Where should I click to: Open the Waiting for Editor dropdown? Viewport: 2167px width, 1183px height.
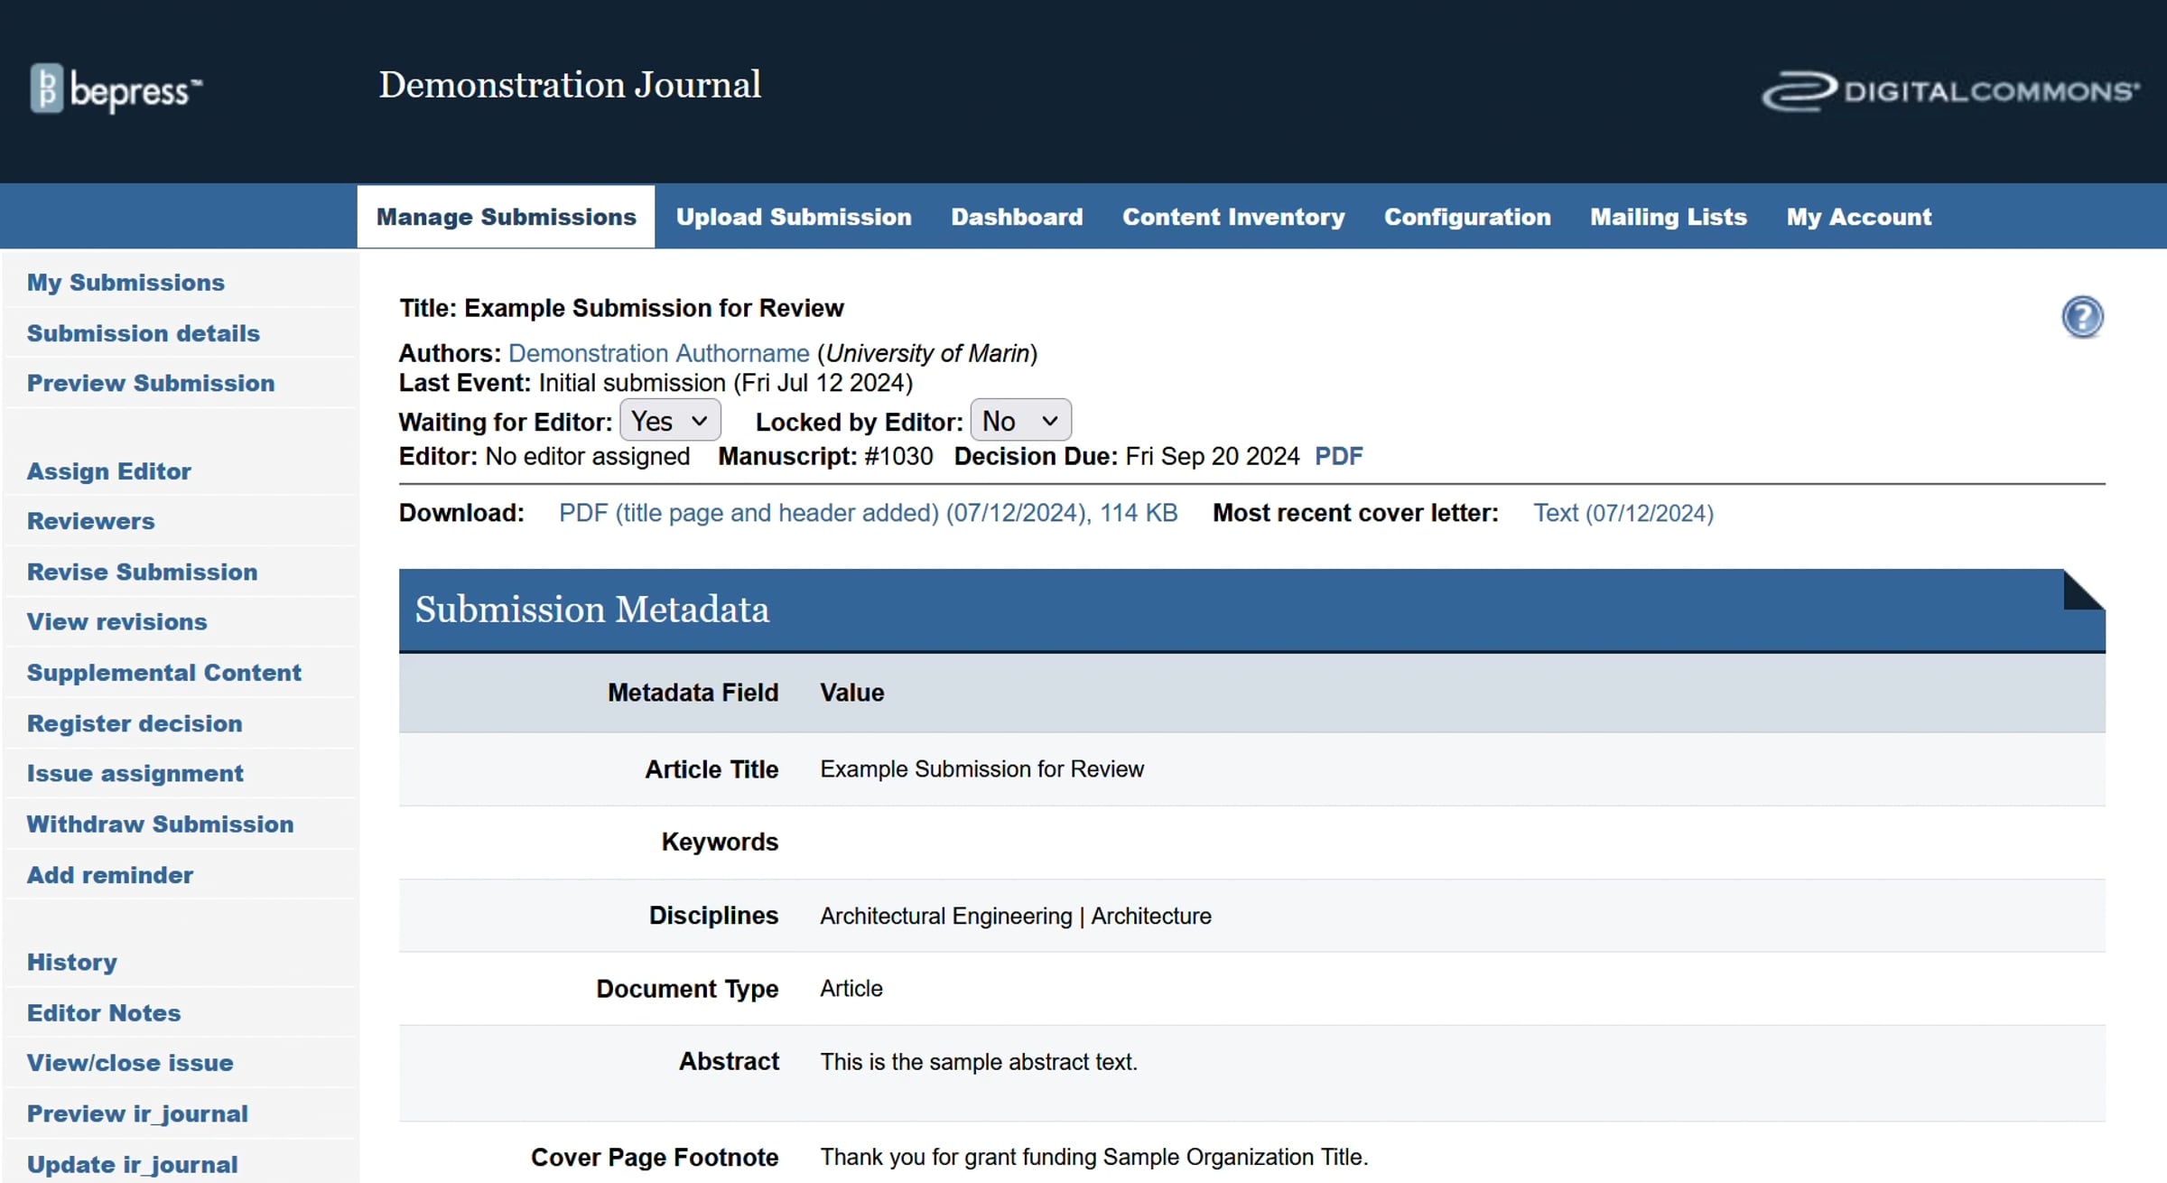coord(670,421)
